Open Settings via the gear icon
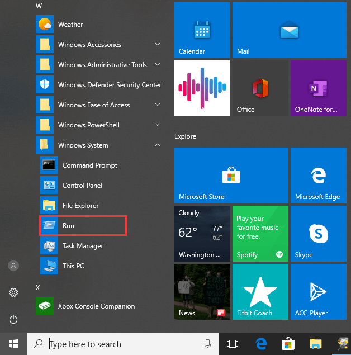The image size is (351, 355). coord(13,292)
